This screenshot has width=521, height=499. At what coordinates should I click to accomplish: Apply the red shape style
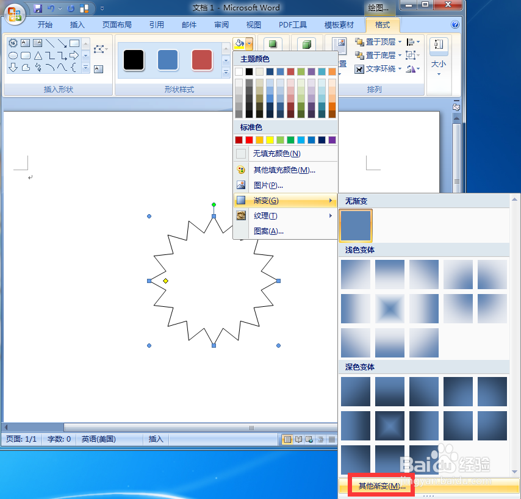click(202, 60)
